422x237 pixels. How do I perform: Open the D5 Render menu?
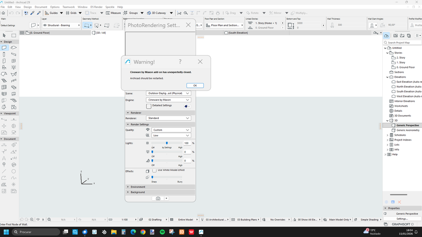tap(96, 7)
